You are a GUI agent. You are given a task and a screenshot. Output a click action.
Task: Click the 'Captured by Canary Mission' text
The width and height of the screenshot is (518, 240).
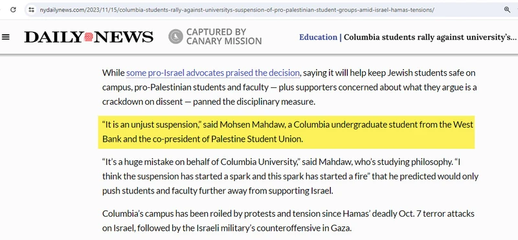coord(223,36)
